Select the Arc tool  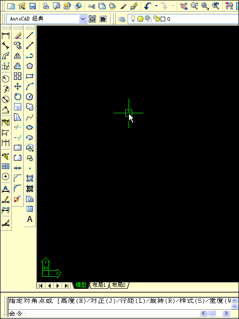pos(30,86)
